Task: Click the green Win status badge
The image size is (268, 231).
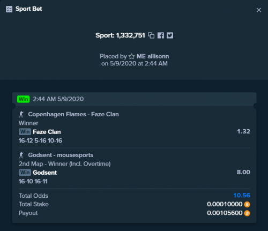Action: [x=23, y=99]
